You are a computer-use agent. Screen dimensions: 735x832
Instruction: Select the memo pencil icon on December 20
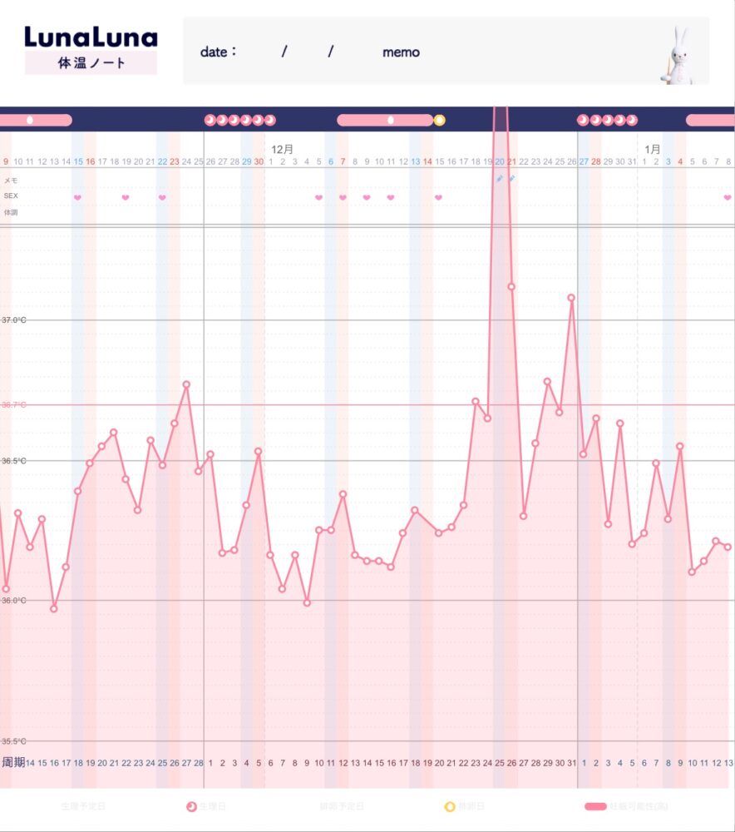(500, 178)
